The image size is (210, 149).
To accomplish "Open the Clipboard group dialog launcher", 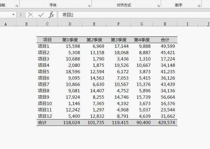I will click(x=17, y=6).
